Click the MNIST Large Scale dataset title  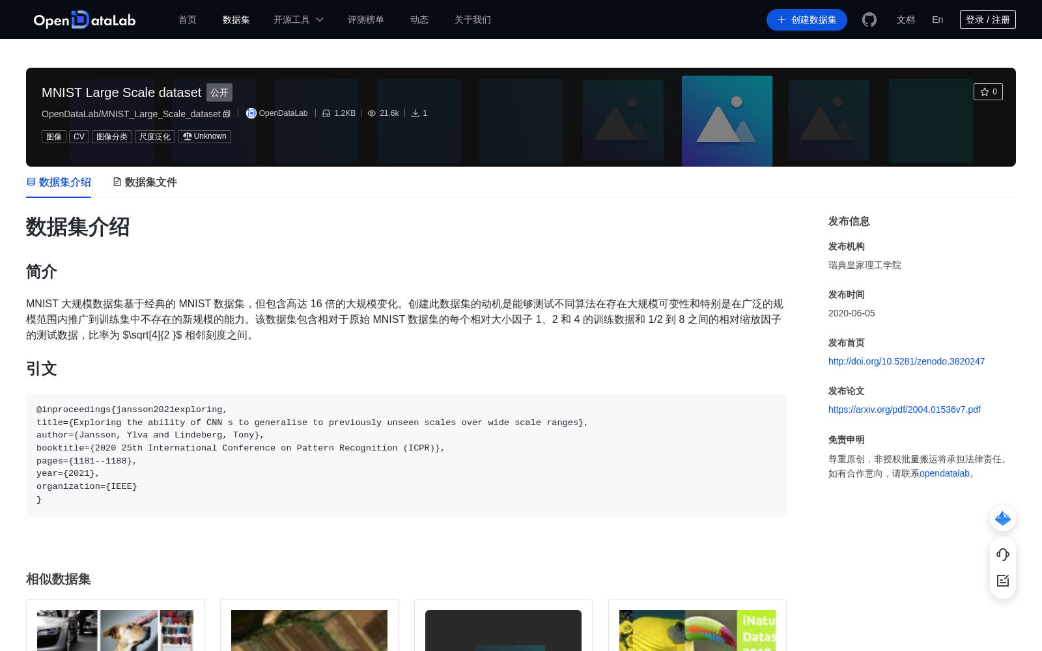click(x=122, y=92)
